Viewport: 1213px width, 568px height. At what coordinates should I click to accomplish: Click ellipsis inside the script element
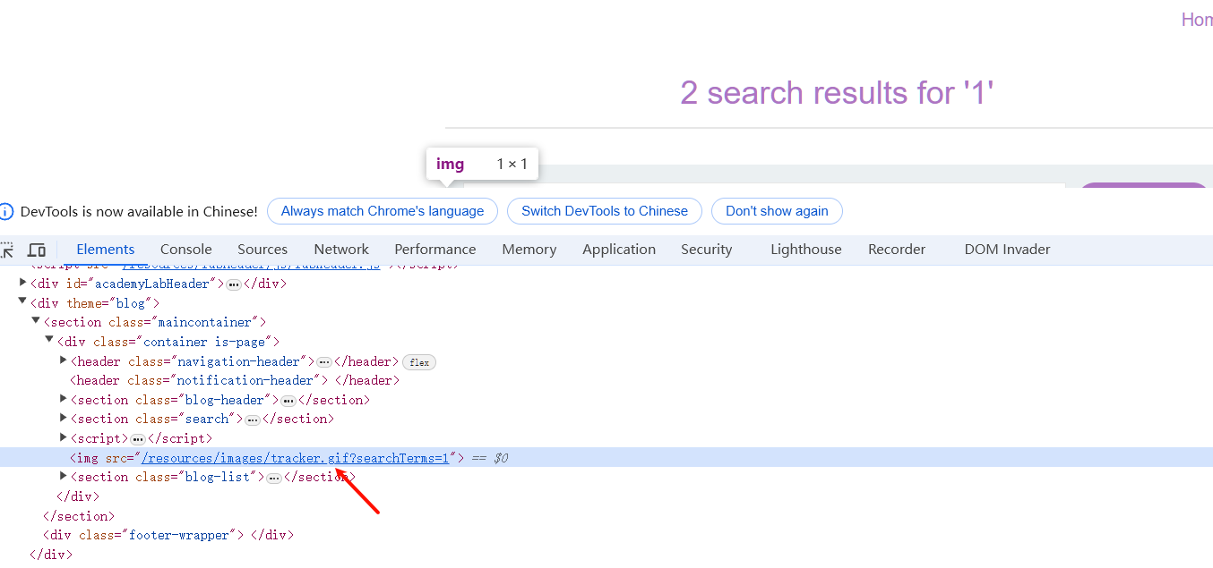pos(138,439)
